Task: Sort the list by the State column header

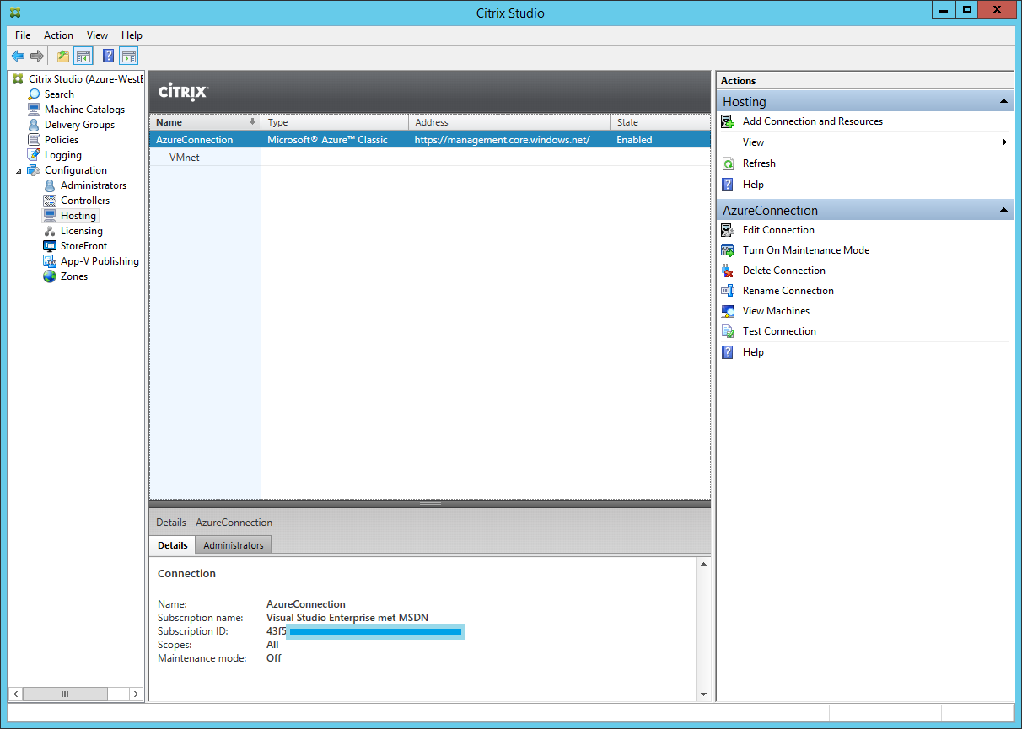Action: (660, 122)
